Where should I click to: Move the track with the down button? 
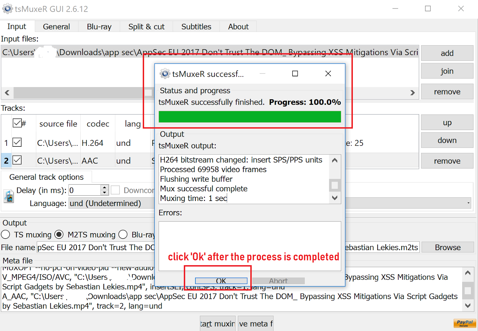pos(447,140)
